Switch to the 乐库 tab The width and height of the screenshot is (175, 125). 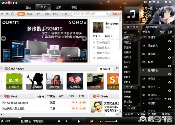point(43,7)
